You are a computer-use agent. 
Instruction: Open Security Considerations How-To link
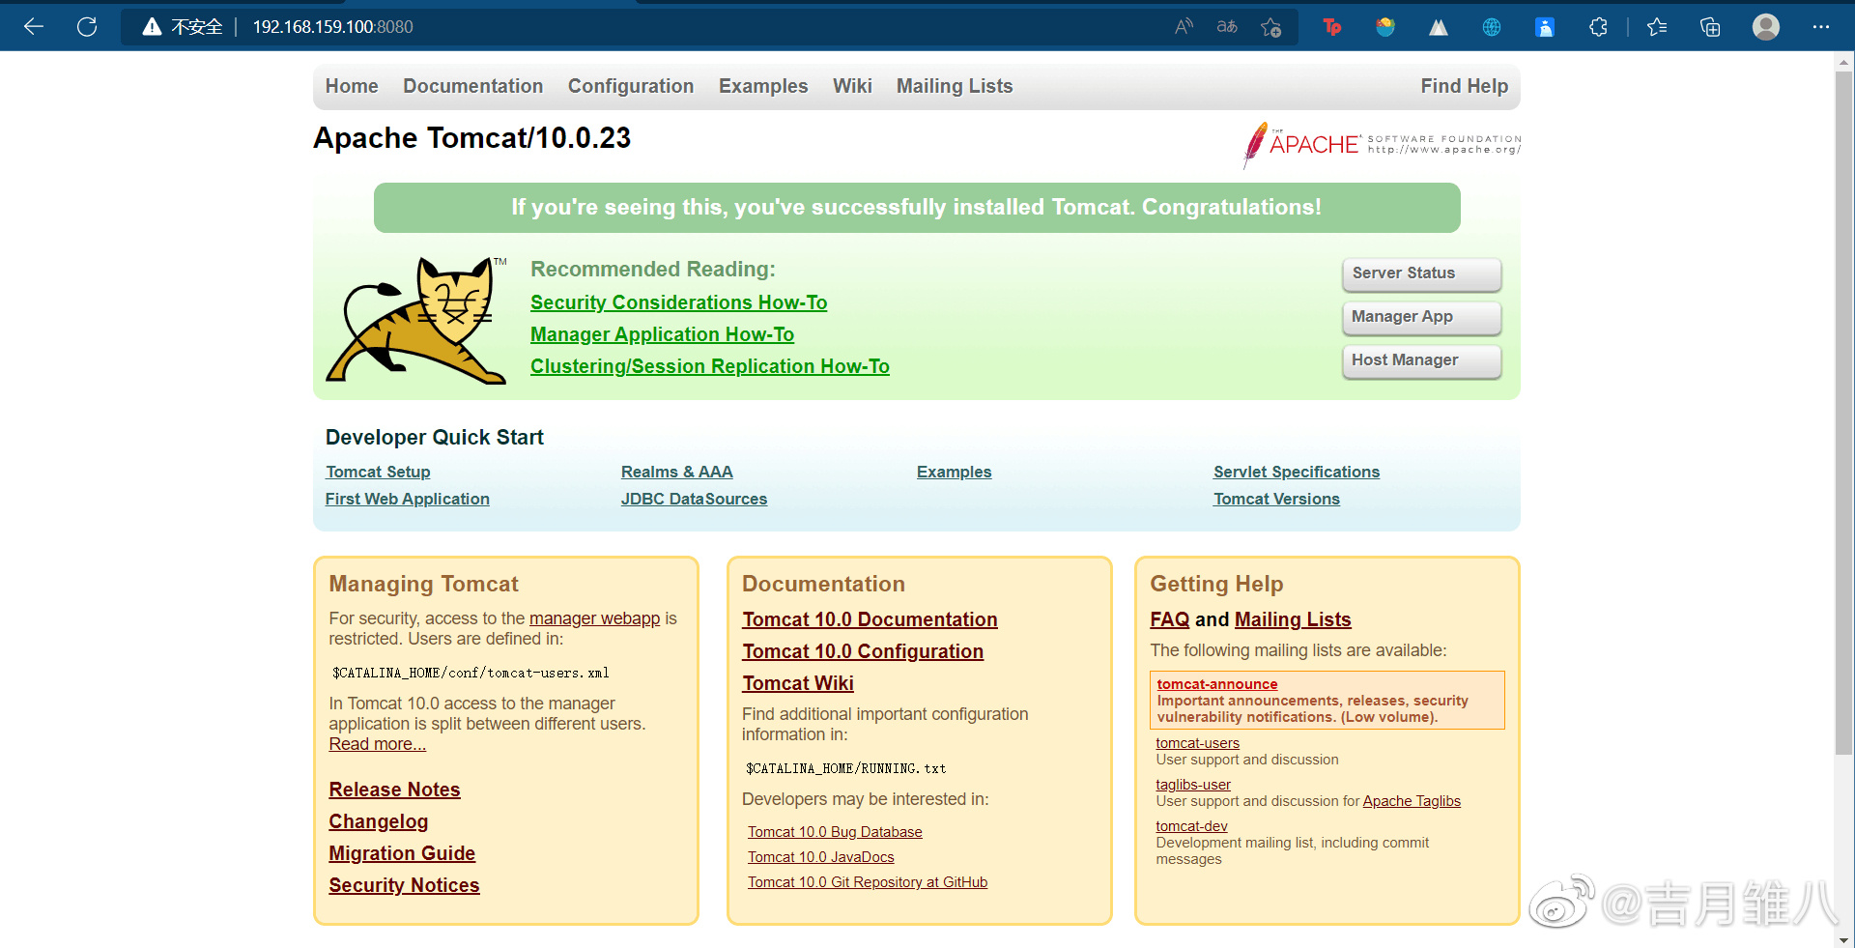tap(678, 302)
